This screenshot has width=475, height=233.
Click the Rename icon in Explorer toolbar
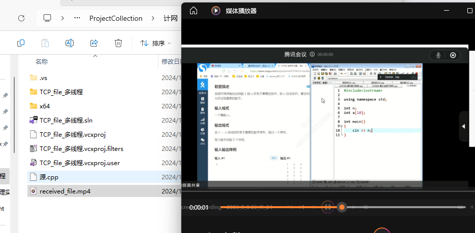point(70,43)
